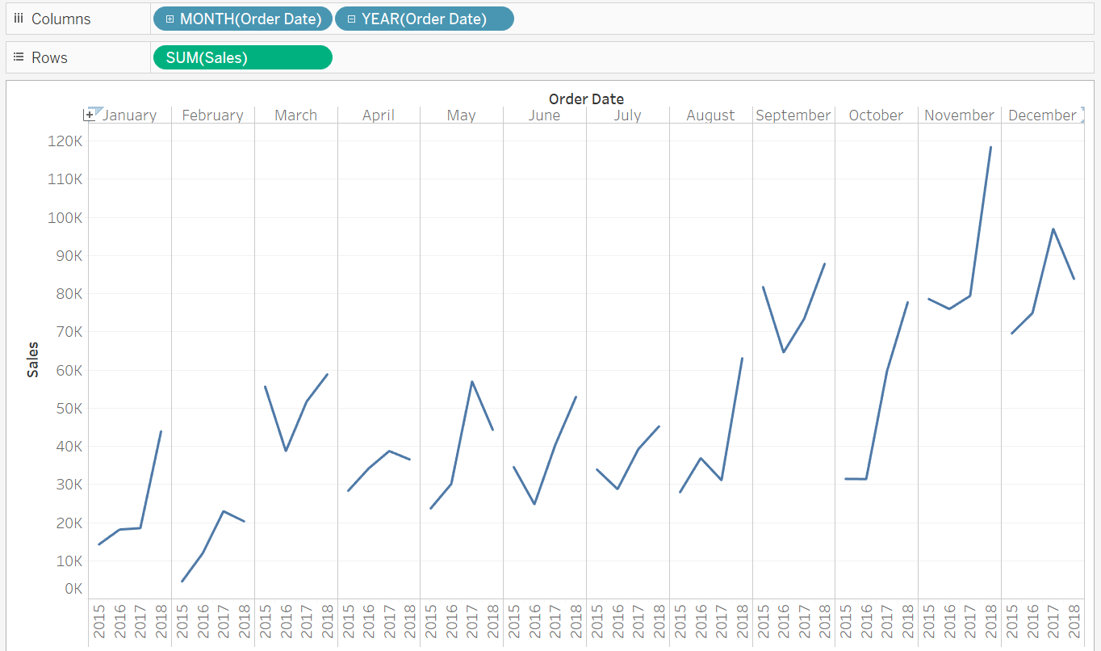Expand the MONTH(Order Date) pill plus icon
The height and width of the screenshot is (651, 1101).
pos(170,19)
